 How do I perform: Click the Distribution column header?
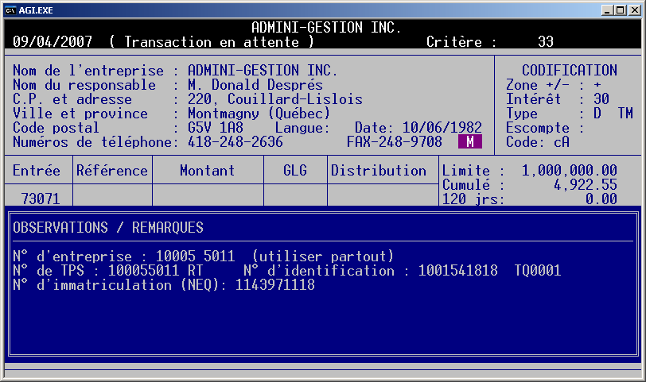(x=379, y=170)
